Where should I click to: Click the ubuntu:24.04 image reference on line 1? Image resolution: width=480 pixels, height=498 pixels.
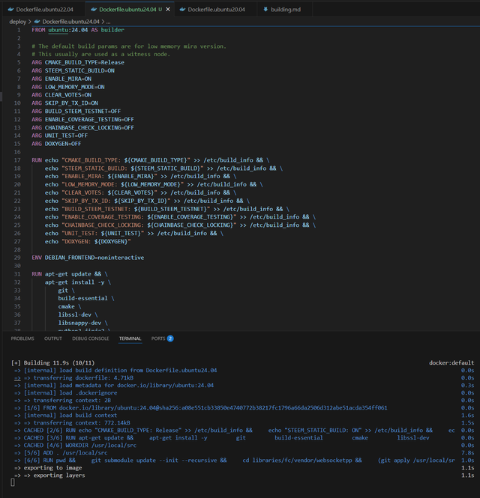pyautogui.click(x=68, y=30)
